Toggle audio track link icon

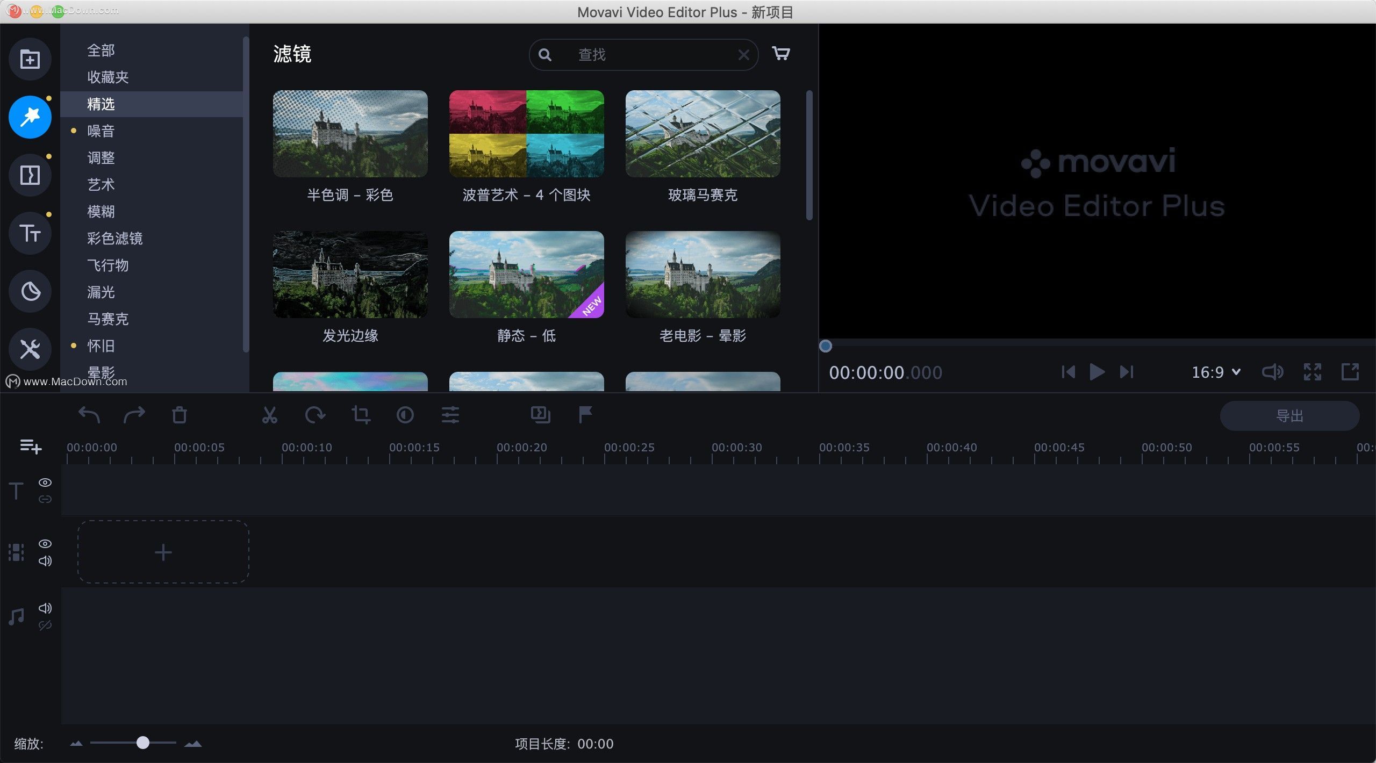(45, 625)
